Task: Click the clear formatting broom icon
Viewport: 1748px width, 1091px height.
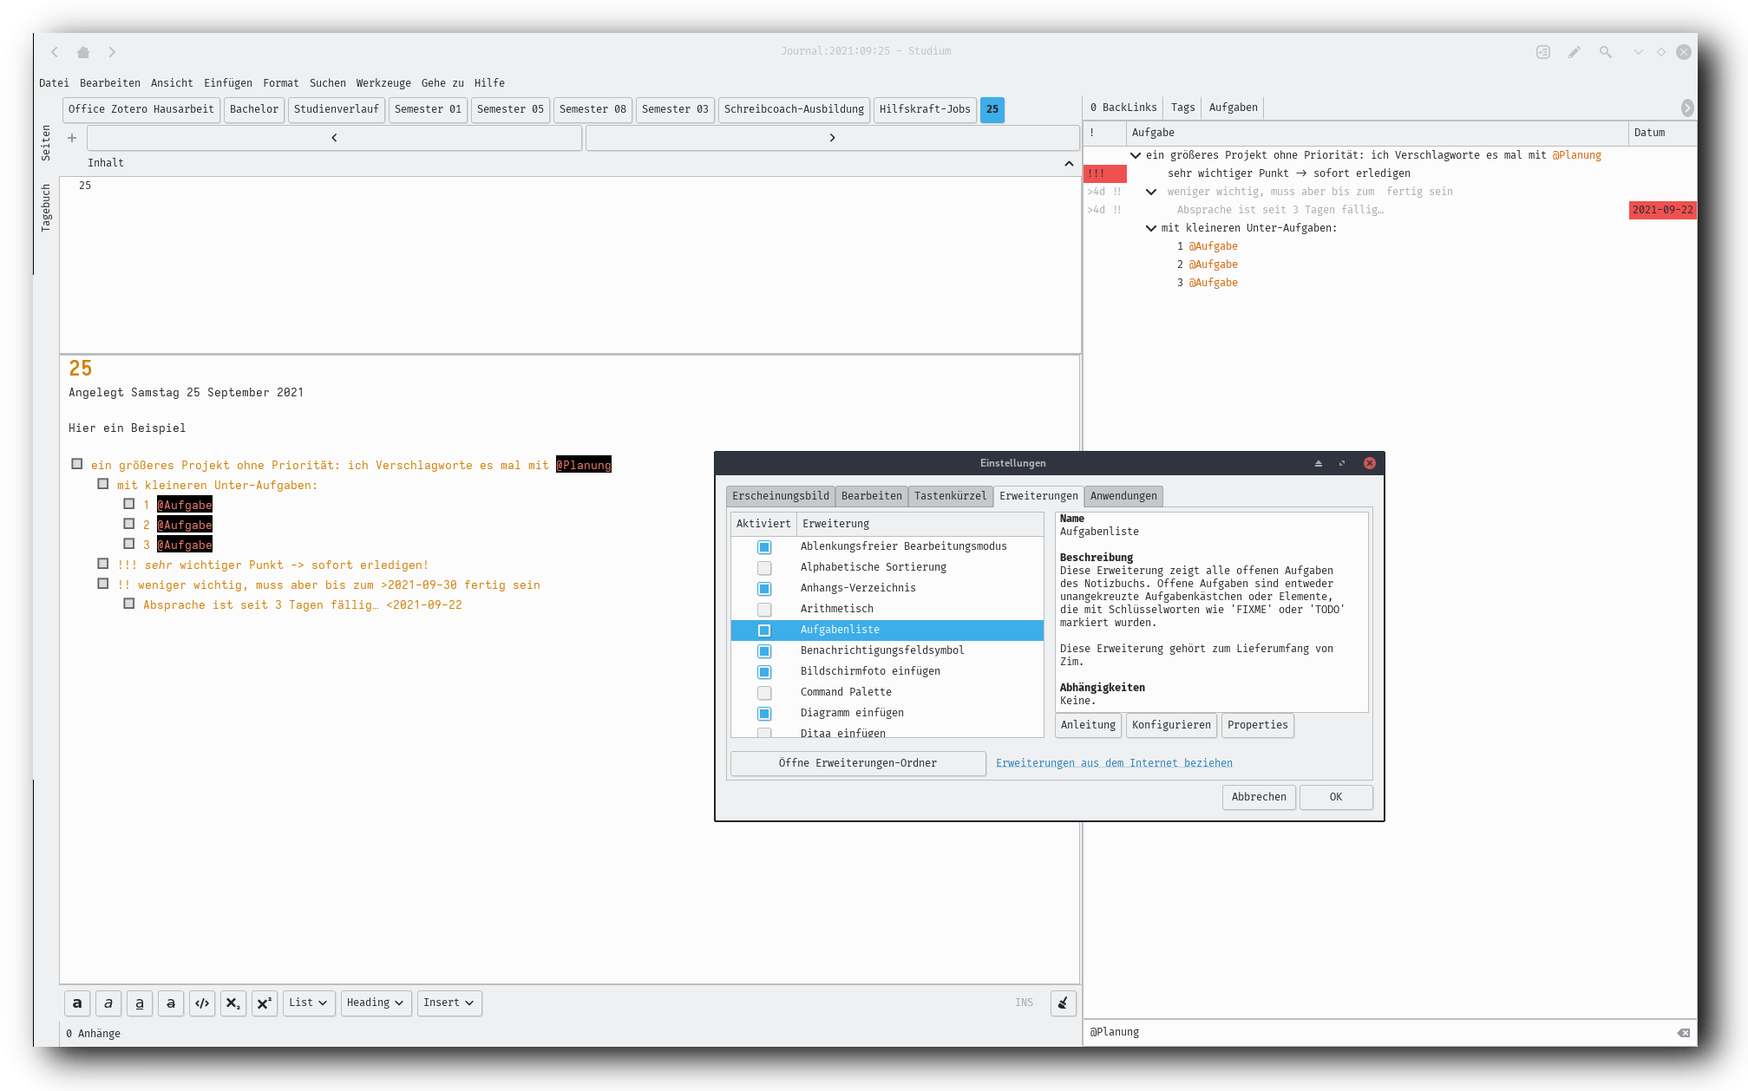Action: coord(1063,1003)
